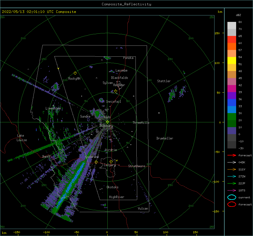This screenshot has height=236, width=253.
Task: Click the yellow 51-54 dBZ color swatch
Action: pos(232,61)
